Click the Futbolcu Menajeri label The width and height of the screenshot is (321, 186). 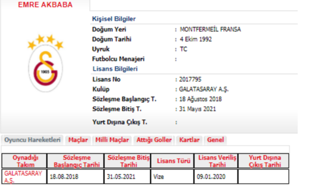118,59
